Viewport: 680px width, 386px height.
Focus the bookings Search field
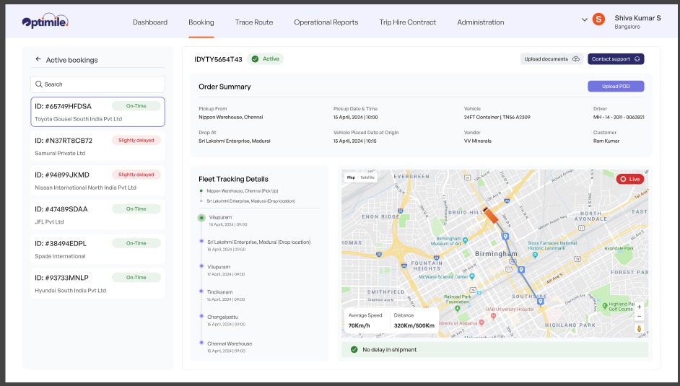[97, 84]
